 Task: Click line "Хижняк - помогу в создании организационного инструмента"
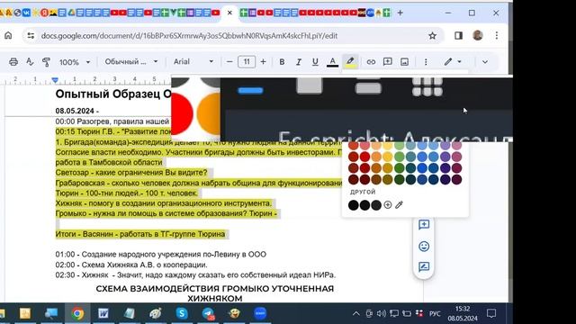164,203
